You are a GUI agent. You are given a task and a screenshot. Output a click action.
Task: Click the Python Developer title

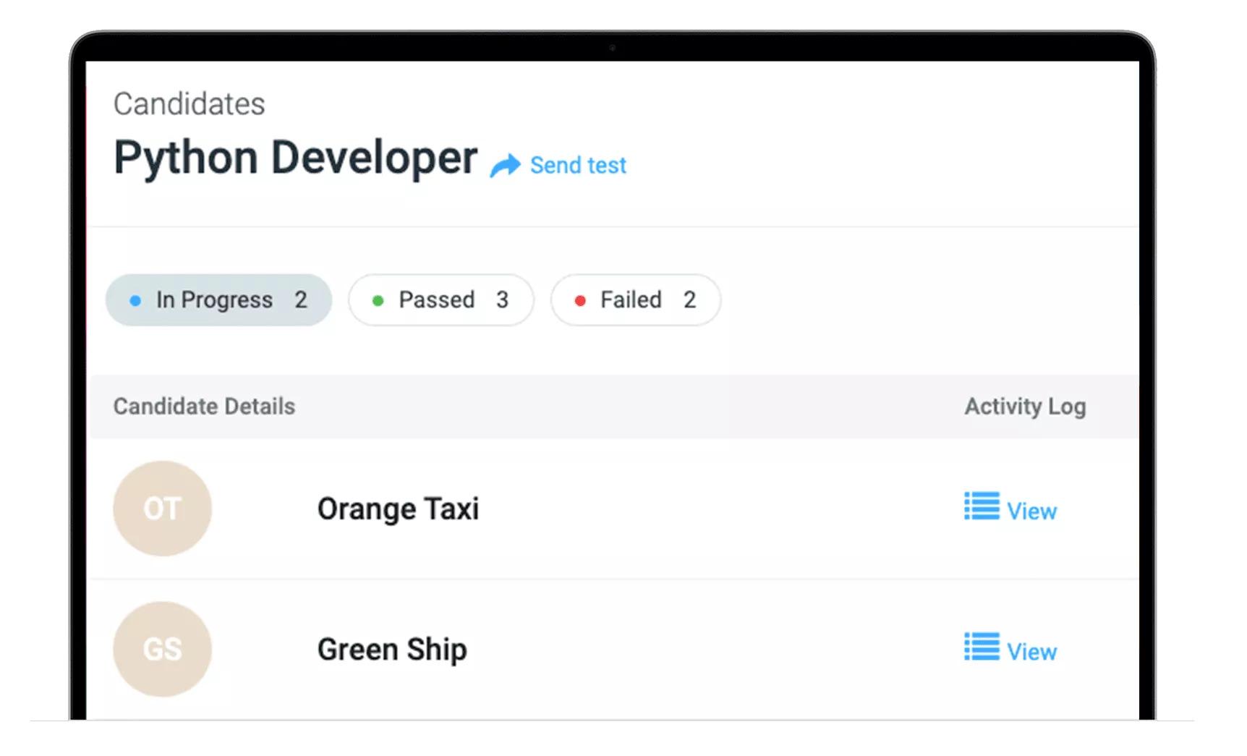point(295,158)
